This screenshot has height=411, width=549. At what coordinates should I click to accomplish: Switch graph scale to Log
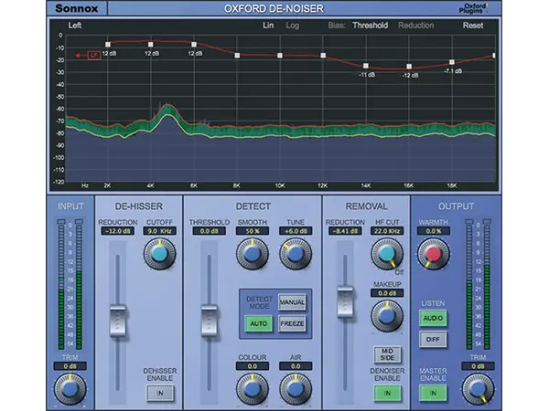click(x=293, y=26)
